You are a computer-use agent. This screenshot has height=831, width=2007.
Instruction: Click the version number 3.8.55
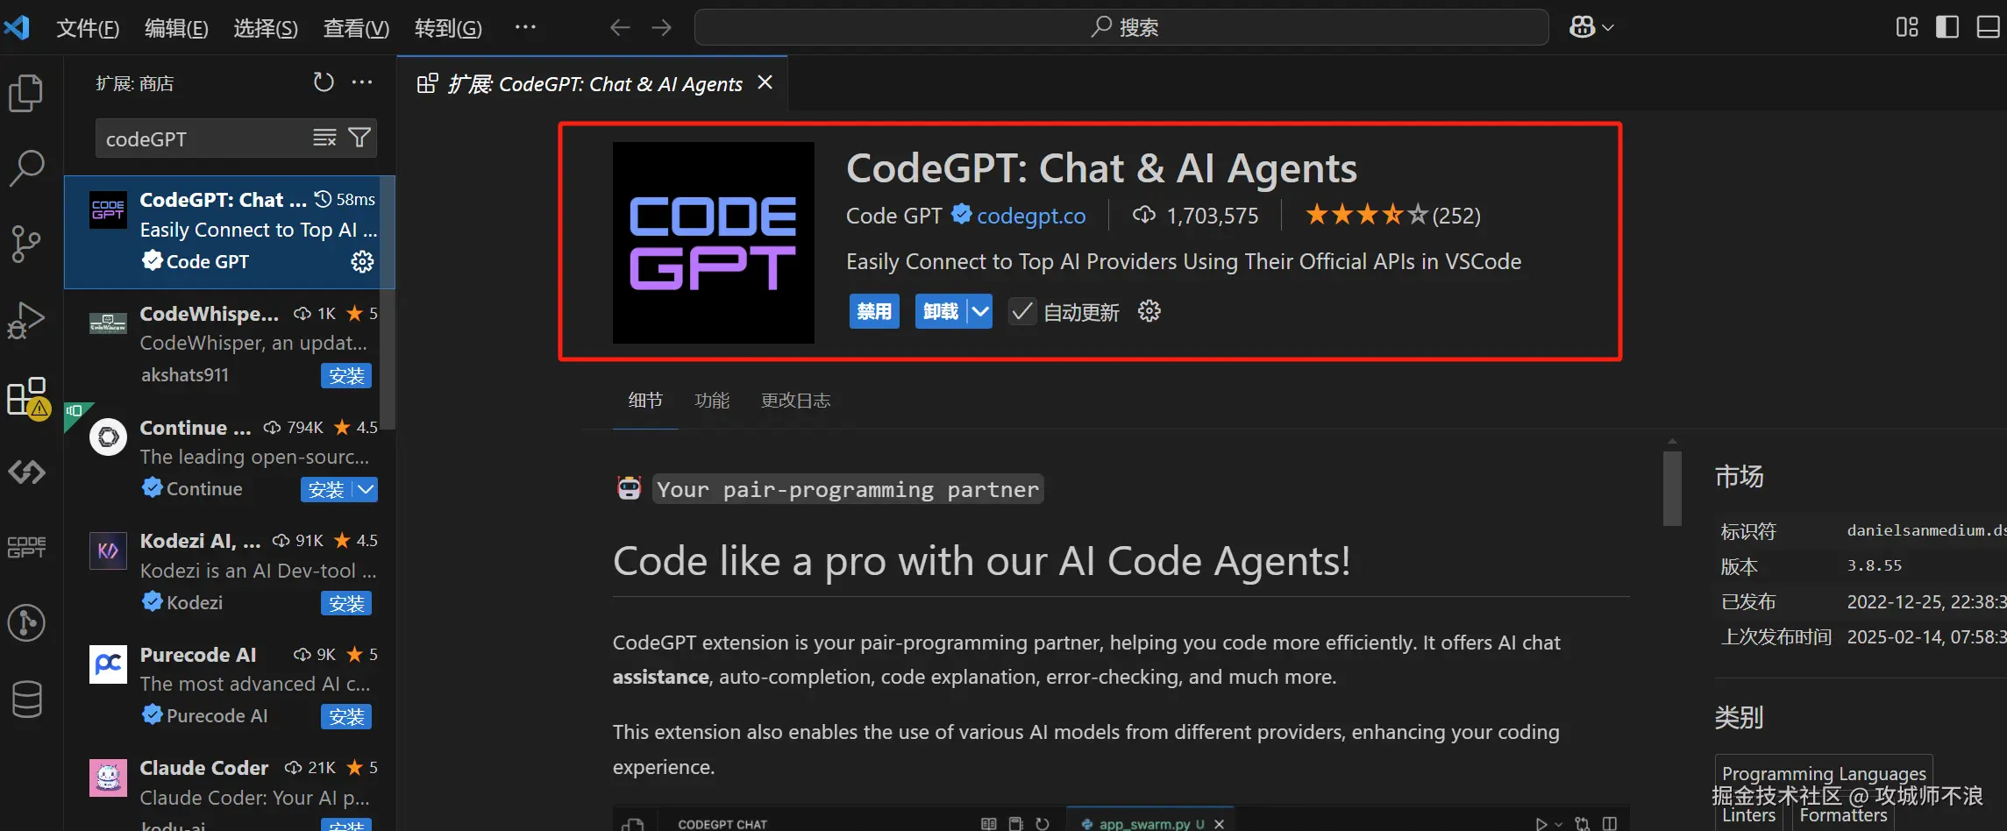[x=1875, y=566]
